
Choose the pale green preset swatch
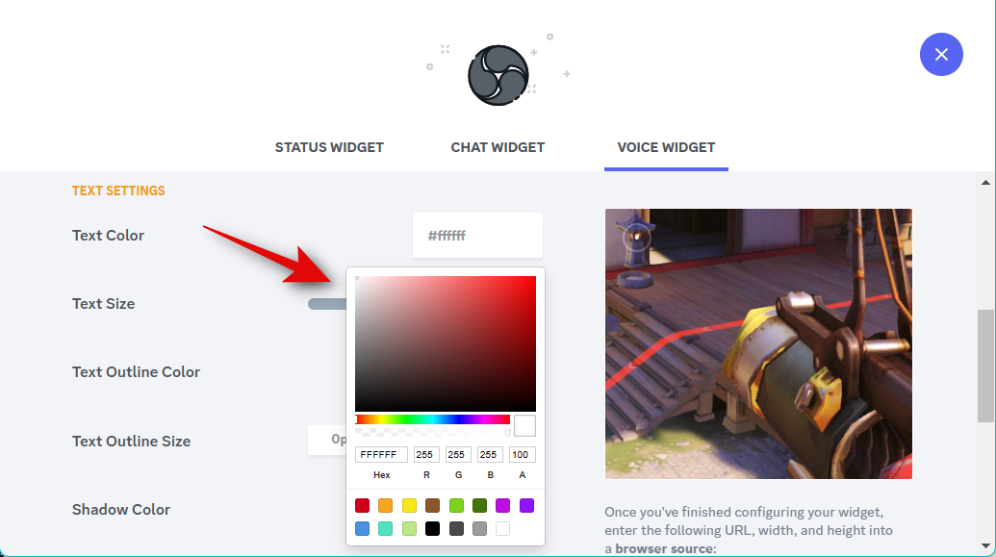[x=409, y=528]
